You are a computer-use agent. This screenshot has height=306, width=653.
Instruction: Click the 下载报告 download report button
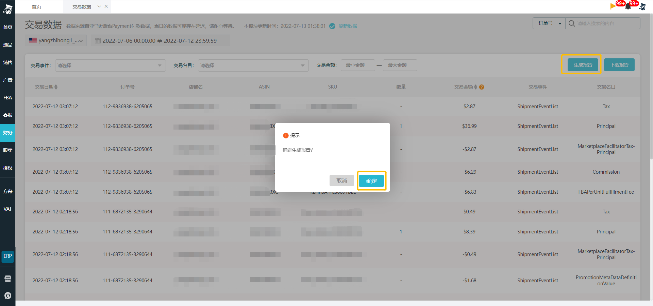click(x=619, y=65)
